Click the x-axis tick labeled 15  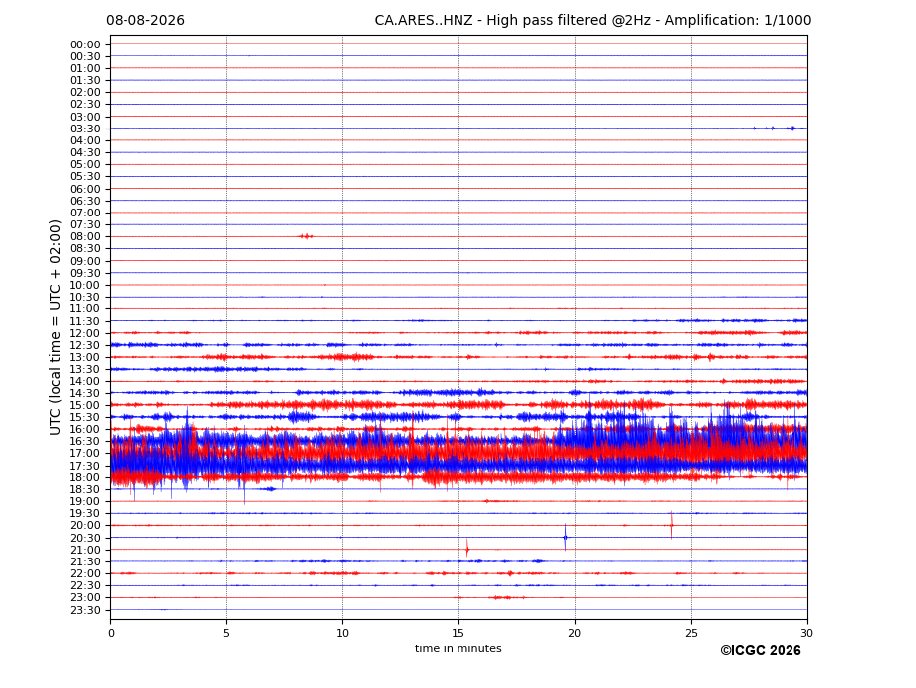pos(458,633)
